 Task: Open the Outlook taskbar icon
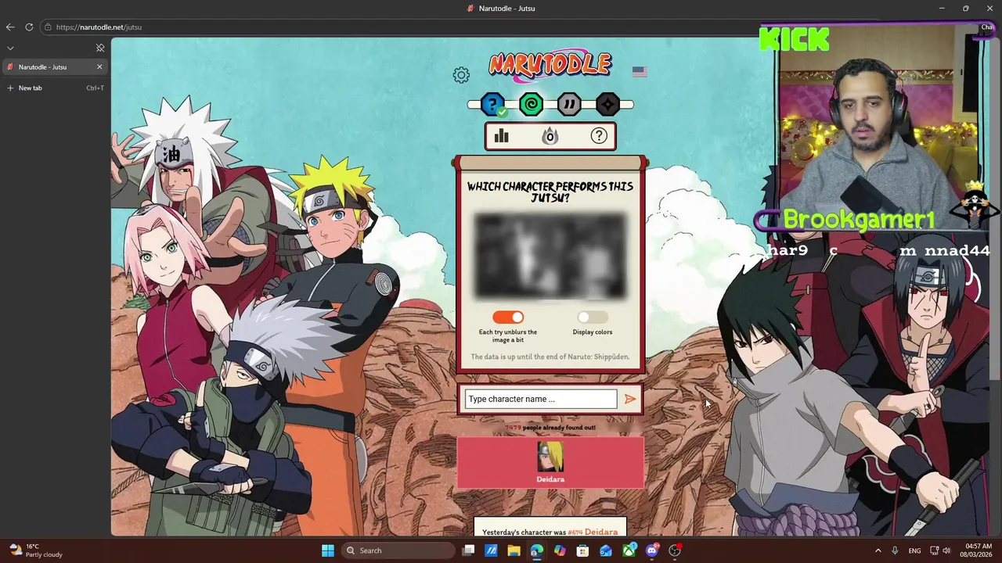606,550
